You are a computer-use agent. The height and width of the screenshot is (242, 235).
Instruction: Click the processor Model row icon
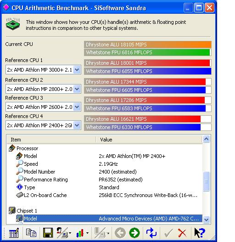19,156
